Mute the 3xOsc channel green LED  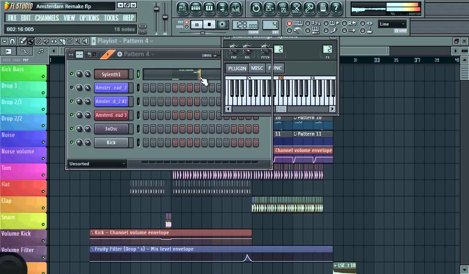click(x=71, y=128)
